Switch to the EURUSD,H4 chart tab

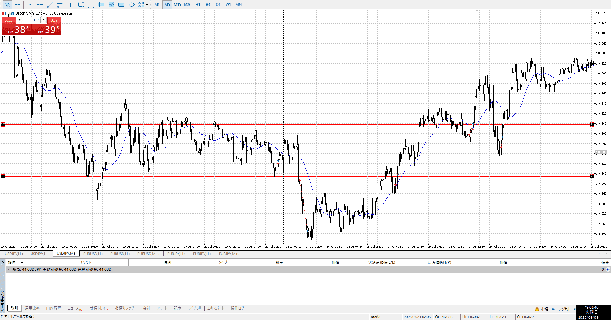93,254
